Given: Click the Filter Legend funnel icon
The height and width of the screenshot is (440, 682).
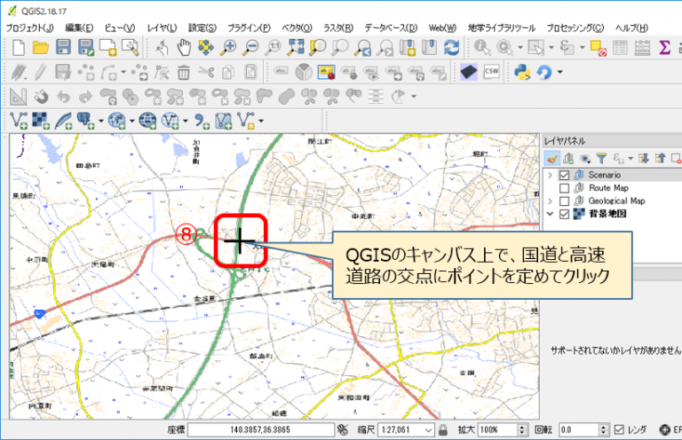Looking at the screenshot, I should (x=601, y=158).
